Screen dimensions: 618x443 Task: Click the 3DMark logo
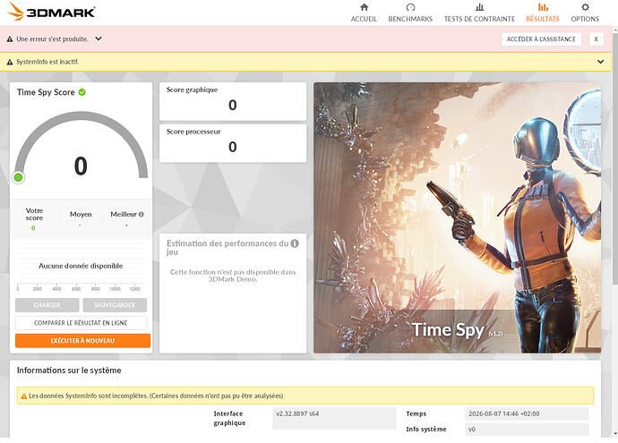(x=51, y=12)
